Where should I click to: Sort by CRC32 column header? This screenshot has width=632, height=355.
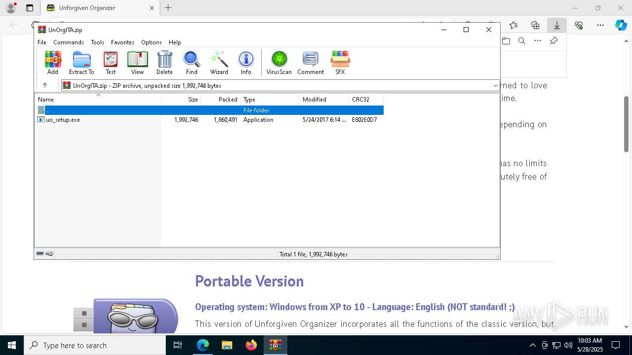pos(366,100)
